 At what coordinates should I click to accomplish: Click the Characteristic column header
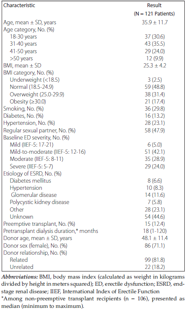[19, 5]
